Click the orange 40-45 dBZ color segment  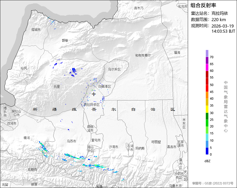click(207, 95)
